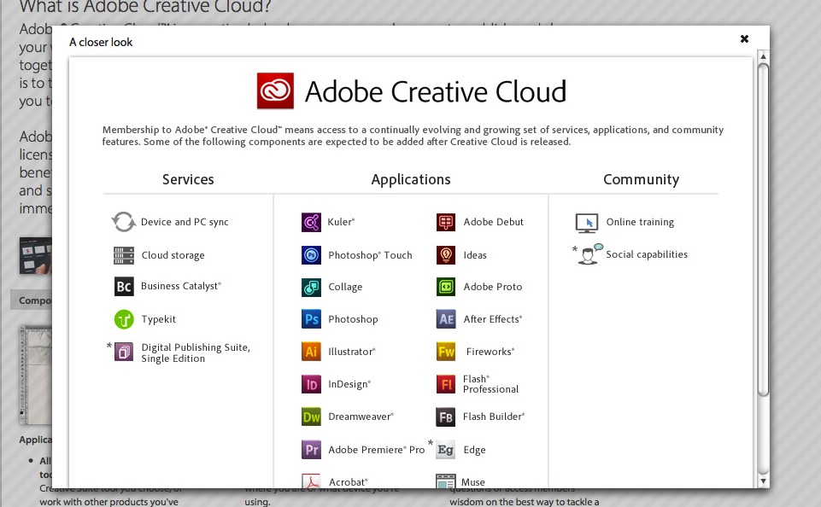Open the Illustrator application icon
Screen dimensions: 821x507
pyautogui.click(x=312, y=351)
